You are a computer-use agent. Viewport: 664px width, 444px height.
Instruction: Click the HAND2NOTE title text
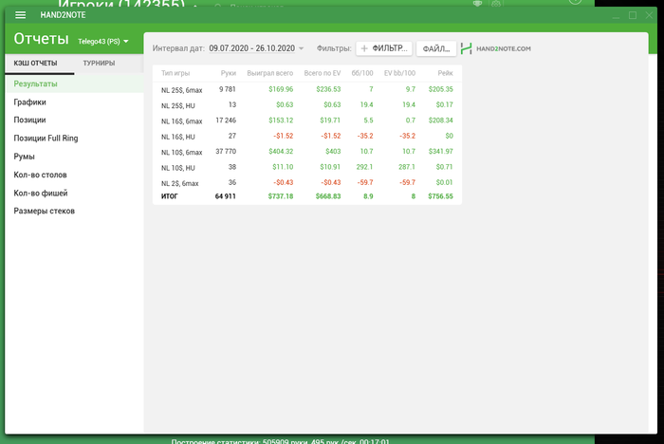63,15
